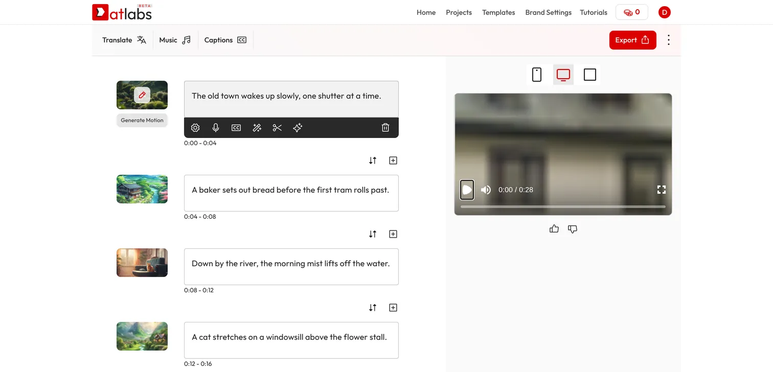Select square aspect ratio
The image size is (773, 372).
point(590,75)
